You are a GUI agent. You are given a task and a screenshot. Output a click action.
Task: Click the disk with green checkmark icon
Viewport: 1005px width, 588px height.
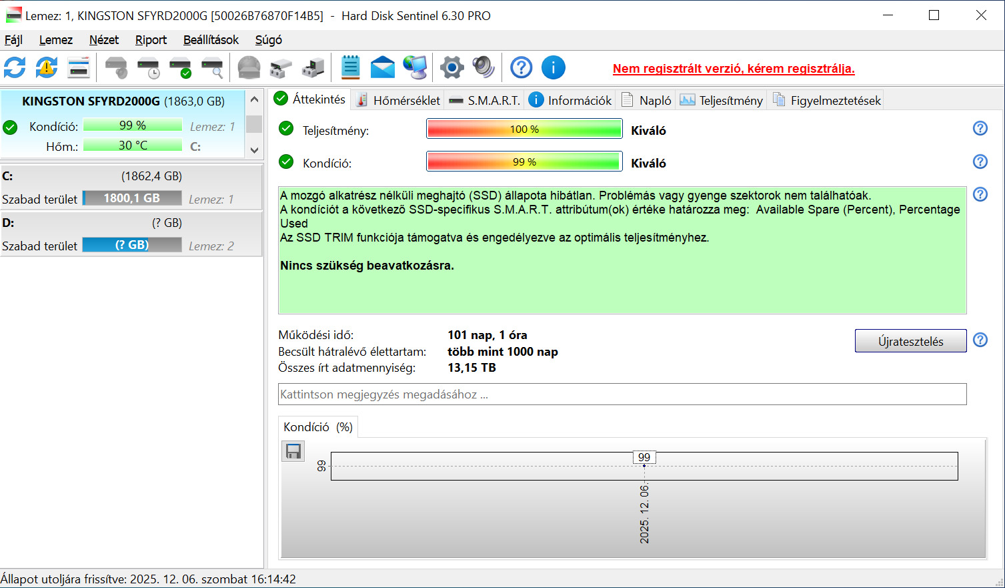(180, 67)
